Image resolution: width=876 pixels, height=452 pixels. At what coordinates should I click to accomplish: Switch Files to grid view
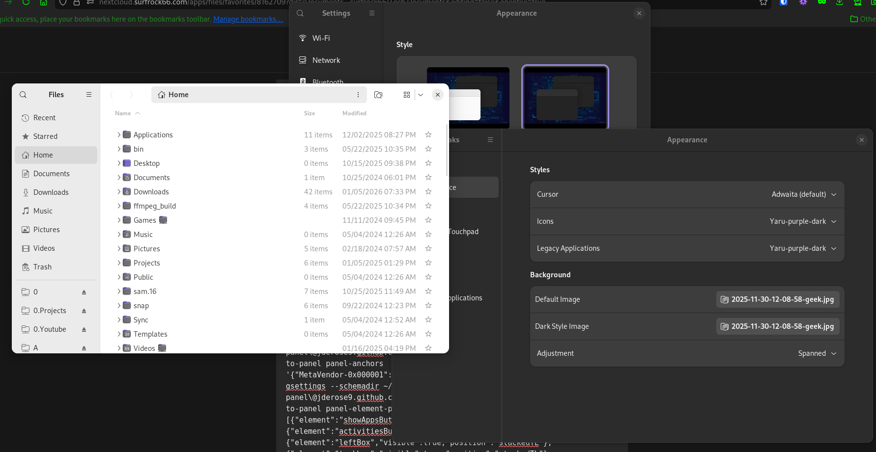click(407, 95)
